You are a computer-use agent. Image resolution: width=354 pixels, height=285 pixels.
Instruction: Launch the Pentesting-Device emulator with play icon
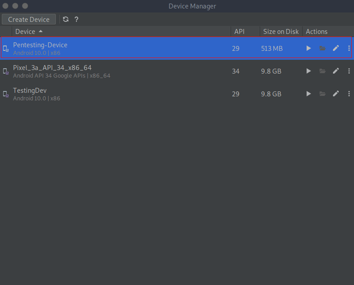tap(308, 48)
